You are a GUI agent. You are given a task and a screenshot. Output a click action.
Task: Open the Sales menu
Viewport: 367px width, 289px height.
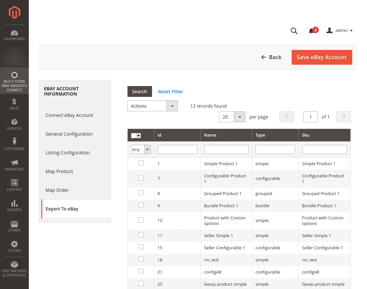pos(14,104)
